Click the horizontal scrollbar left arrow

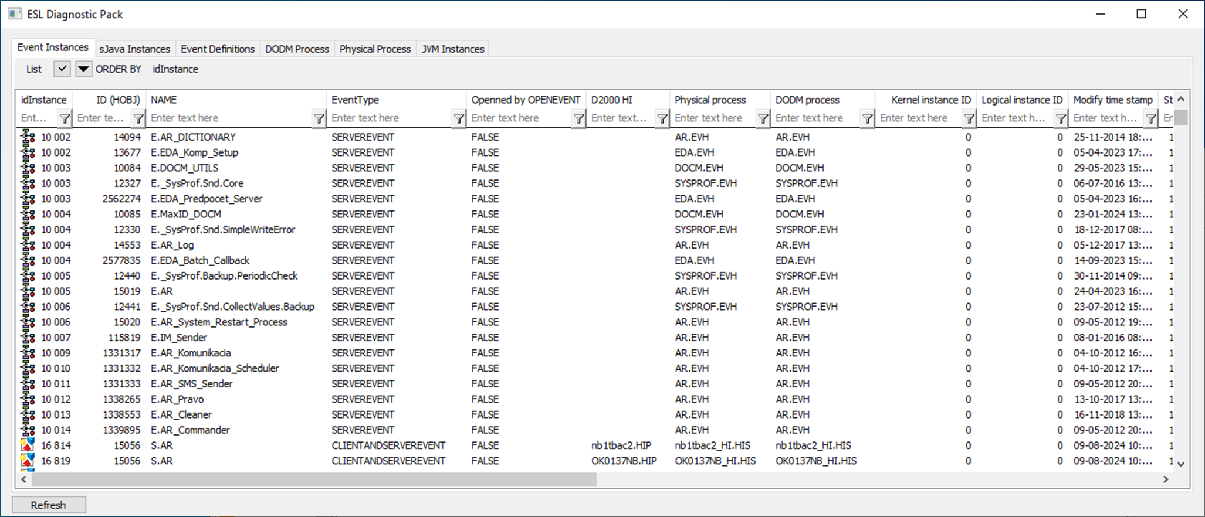[23, 479]
